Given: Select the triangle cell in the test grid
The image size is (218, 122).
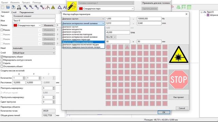Looking at the screenshot, I should coord(127,47).
